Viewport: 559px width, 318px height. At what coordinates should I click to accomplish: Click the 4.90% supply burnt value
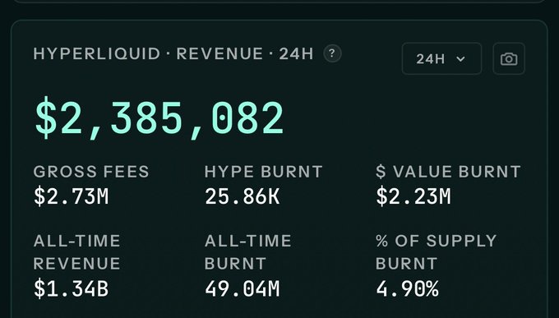pyautogui.click(x=407, y=288)
